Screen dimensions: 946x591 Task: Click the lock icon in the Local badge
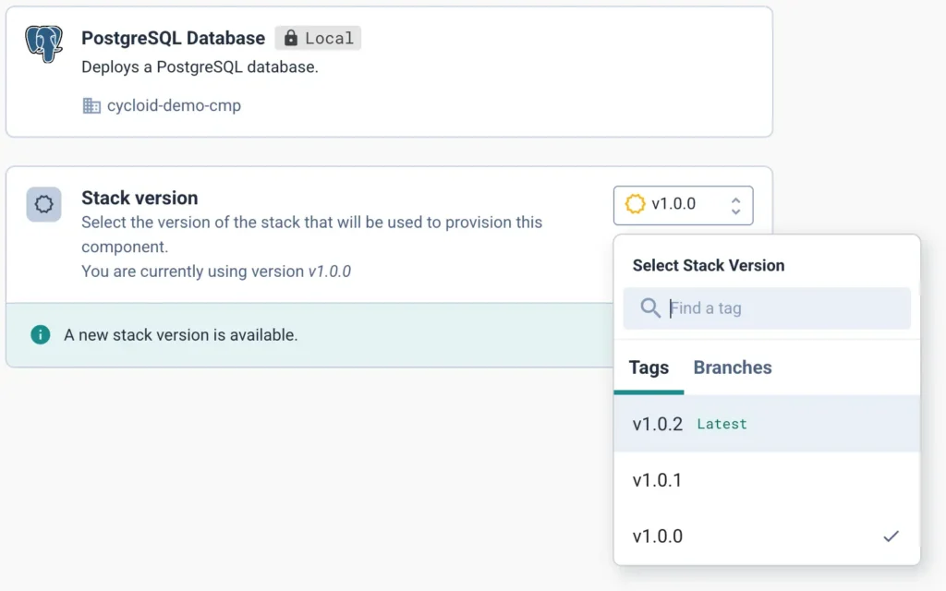pos(291,38)
